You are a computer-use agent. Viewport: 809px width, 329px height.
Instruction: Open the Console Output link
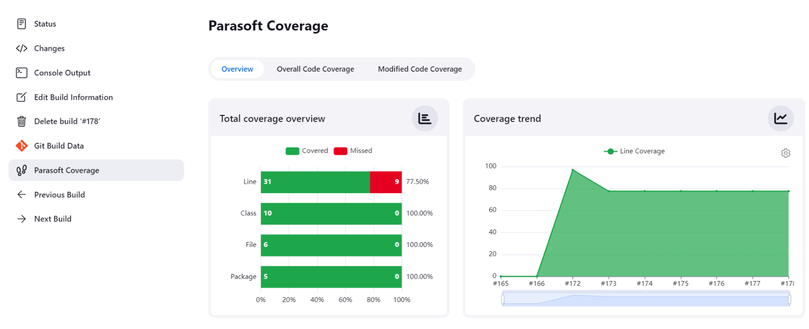pos(62,73)
